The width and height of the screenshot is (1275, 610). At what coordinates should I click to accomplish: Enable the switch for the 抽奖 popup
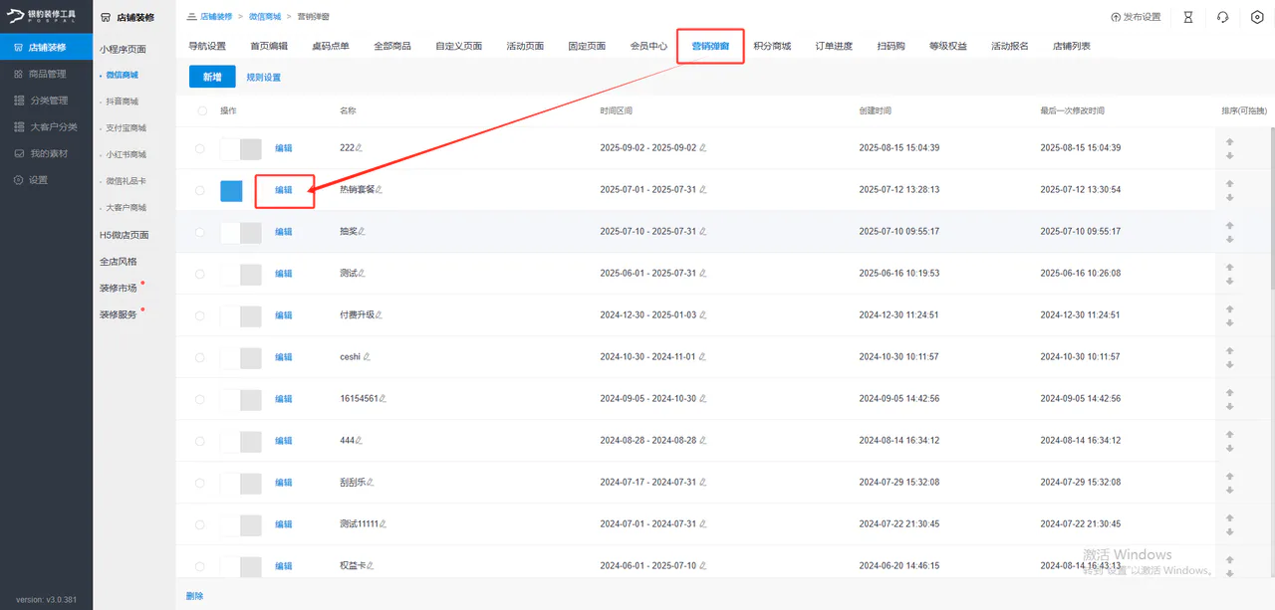[x=241, y=233]
